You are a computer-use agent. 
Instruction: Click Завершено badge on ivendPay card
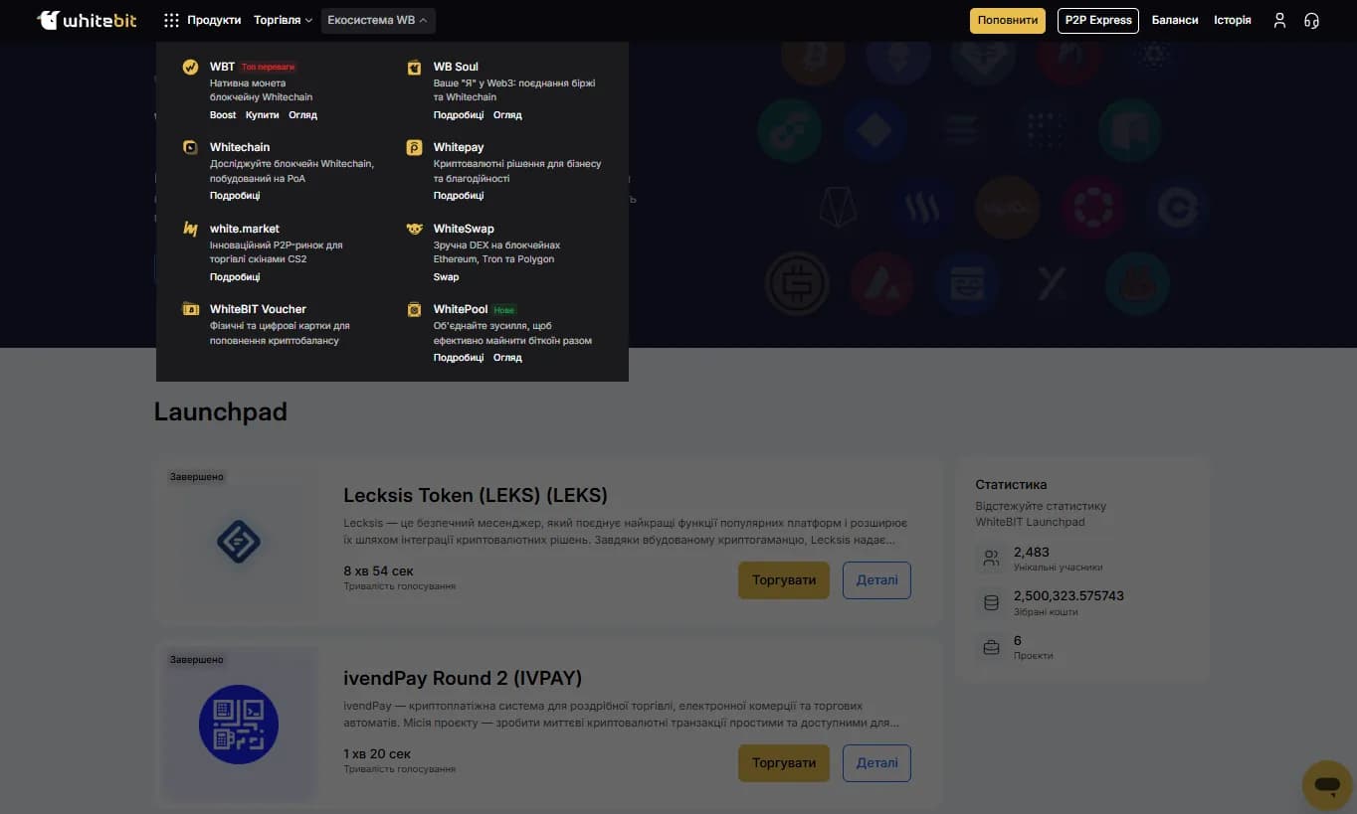(197, 660)
